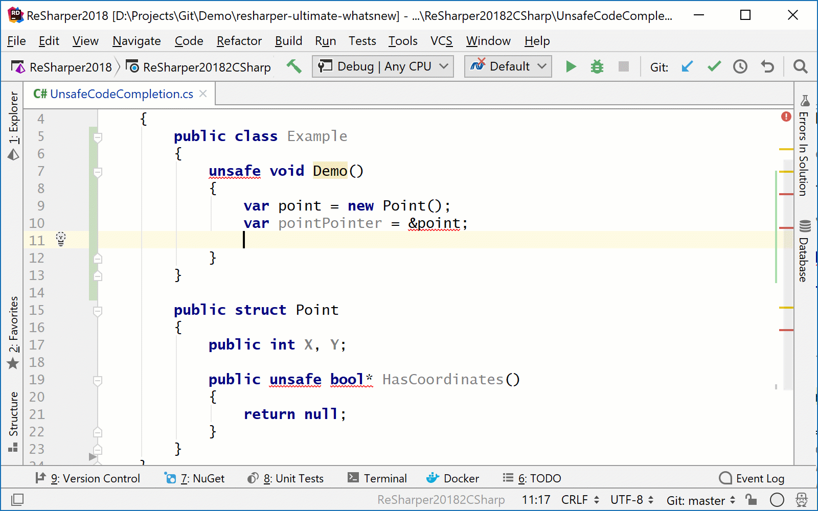Click the Build hammer icon
Image resolution: width=818 pixels, height=511 pixels.
[x=294, y=66]
